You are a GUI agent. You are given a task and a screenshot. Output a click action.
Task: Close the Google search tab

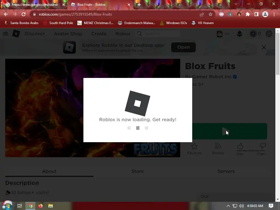[63, 5]
